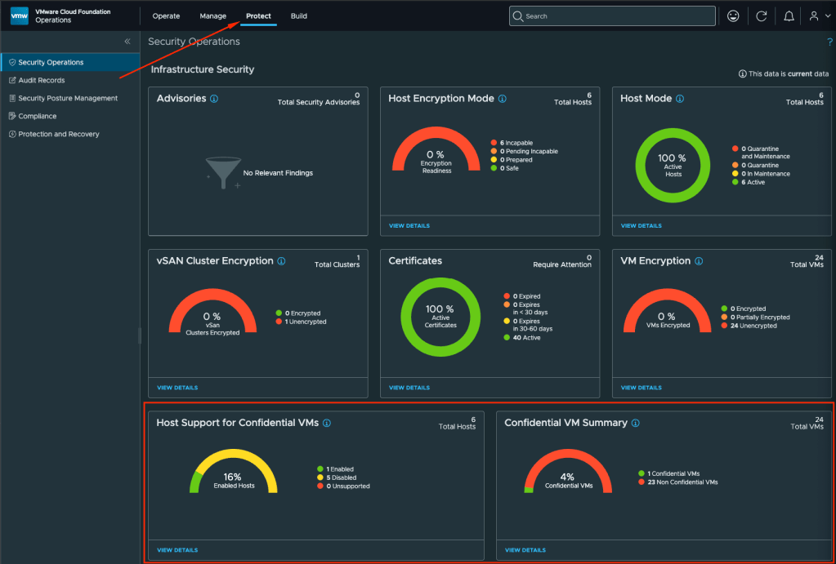836x564 pixels.
Task: Click the Host Mode 100% donut chart
Action: click(x=673, y=165)
